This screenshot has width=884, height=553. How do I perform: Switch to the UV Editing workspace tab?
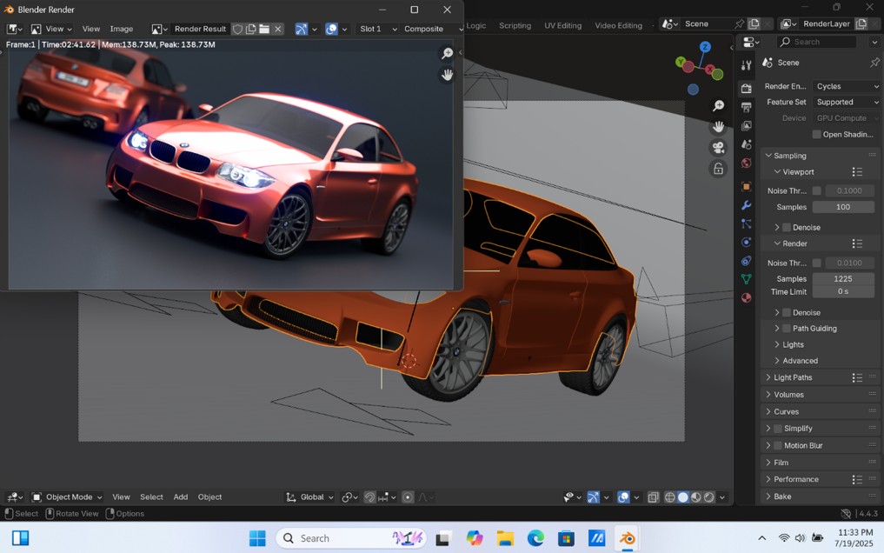pos(562,25)
